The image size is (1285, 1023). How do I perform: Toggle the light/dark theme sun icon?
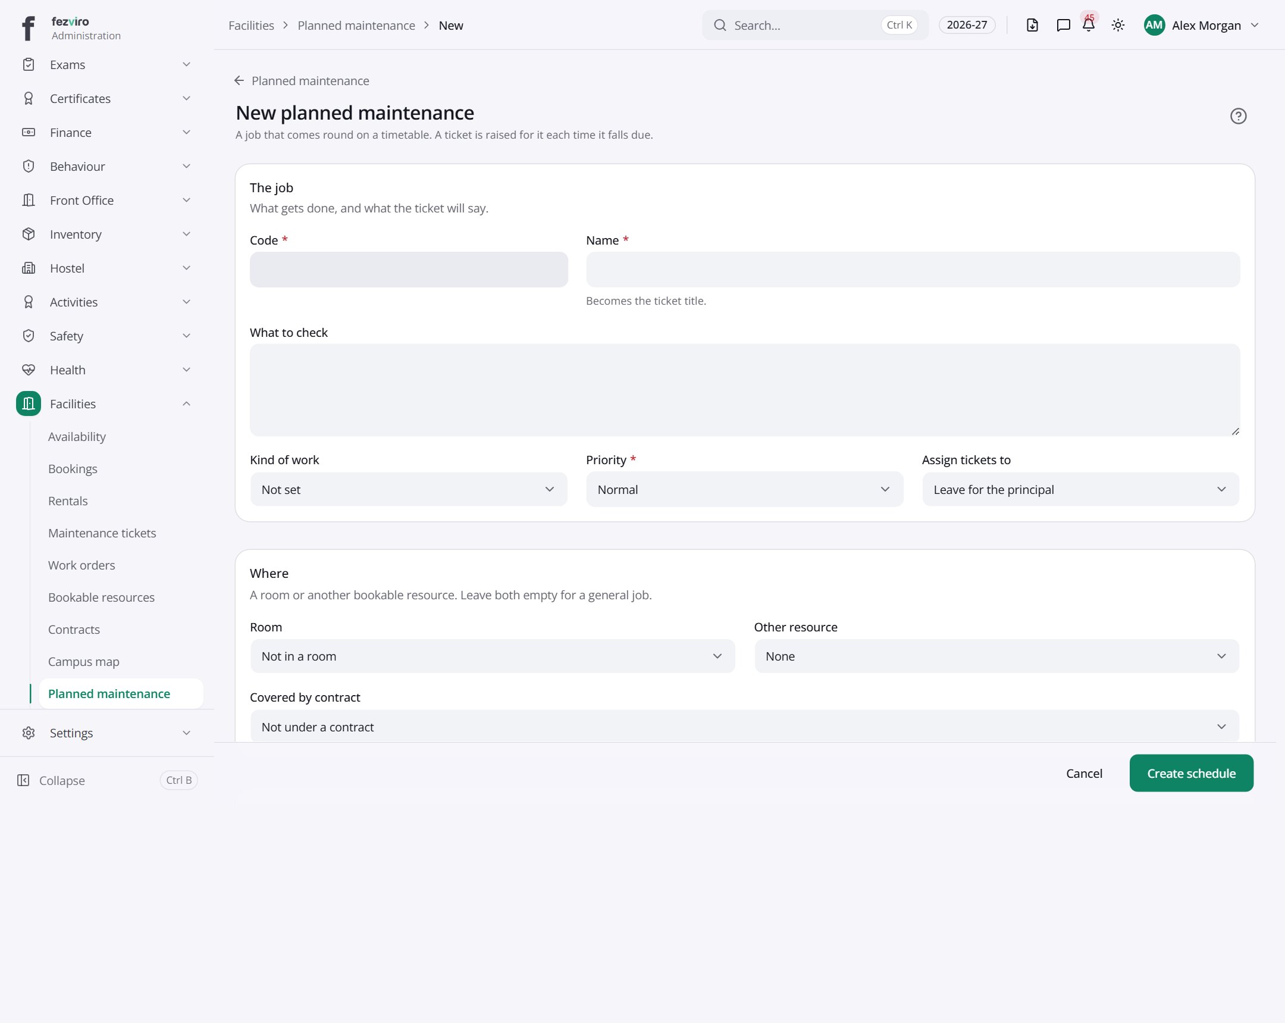point(1118,25)
